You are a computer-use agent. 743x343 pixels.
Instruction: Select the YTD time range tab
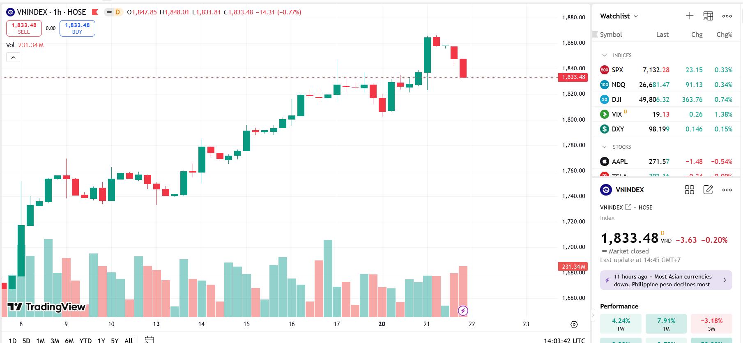tap(85, 340)
